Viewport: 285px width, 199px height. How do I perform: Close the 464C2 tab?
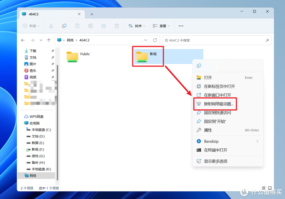pos(79,14)
